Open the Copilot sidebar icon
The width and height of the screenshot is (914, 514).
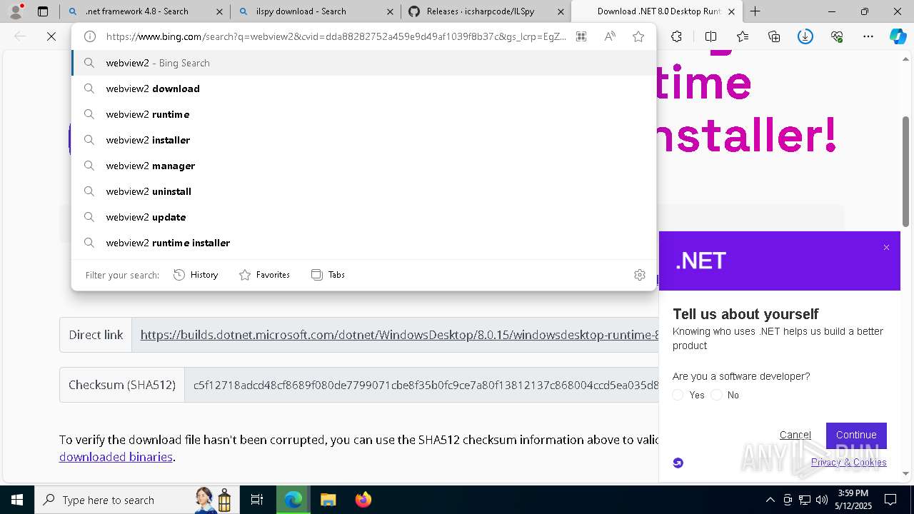[898, 36]
